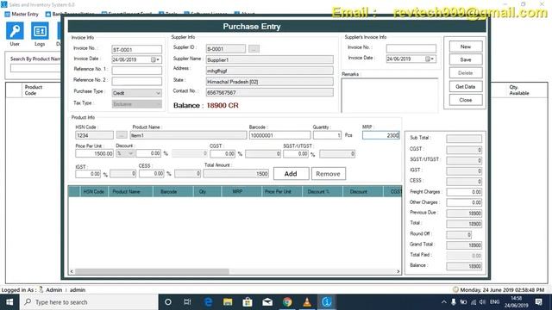This screenshot has height=310, width=552.
Task: Click the HSN Code column header
Action: pyautogui.click(x=94, y=191)
